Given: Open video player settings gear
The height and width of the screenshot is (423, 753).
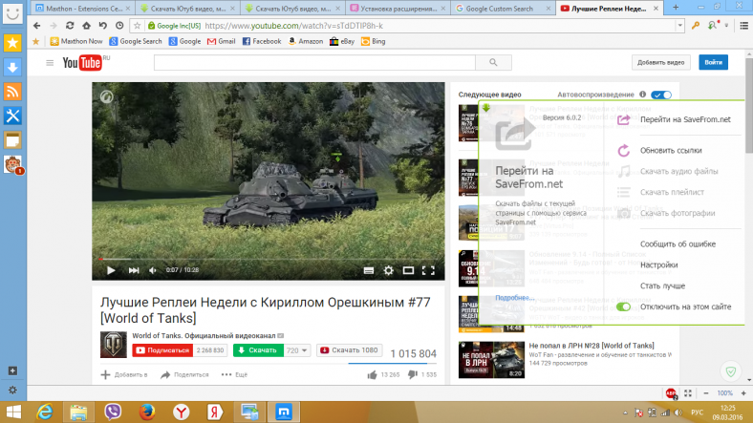Looking at the screenshot, I should pos(389,270).
